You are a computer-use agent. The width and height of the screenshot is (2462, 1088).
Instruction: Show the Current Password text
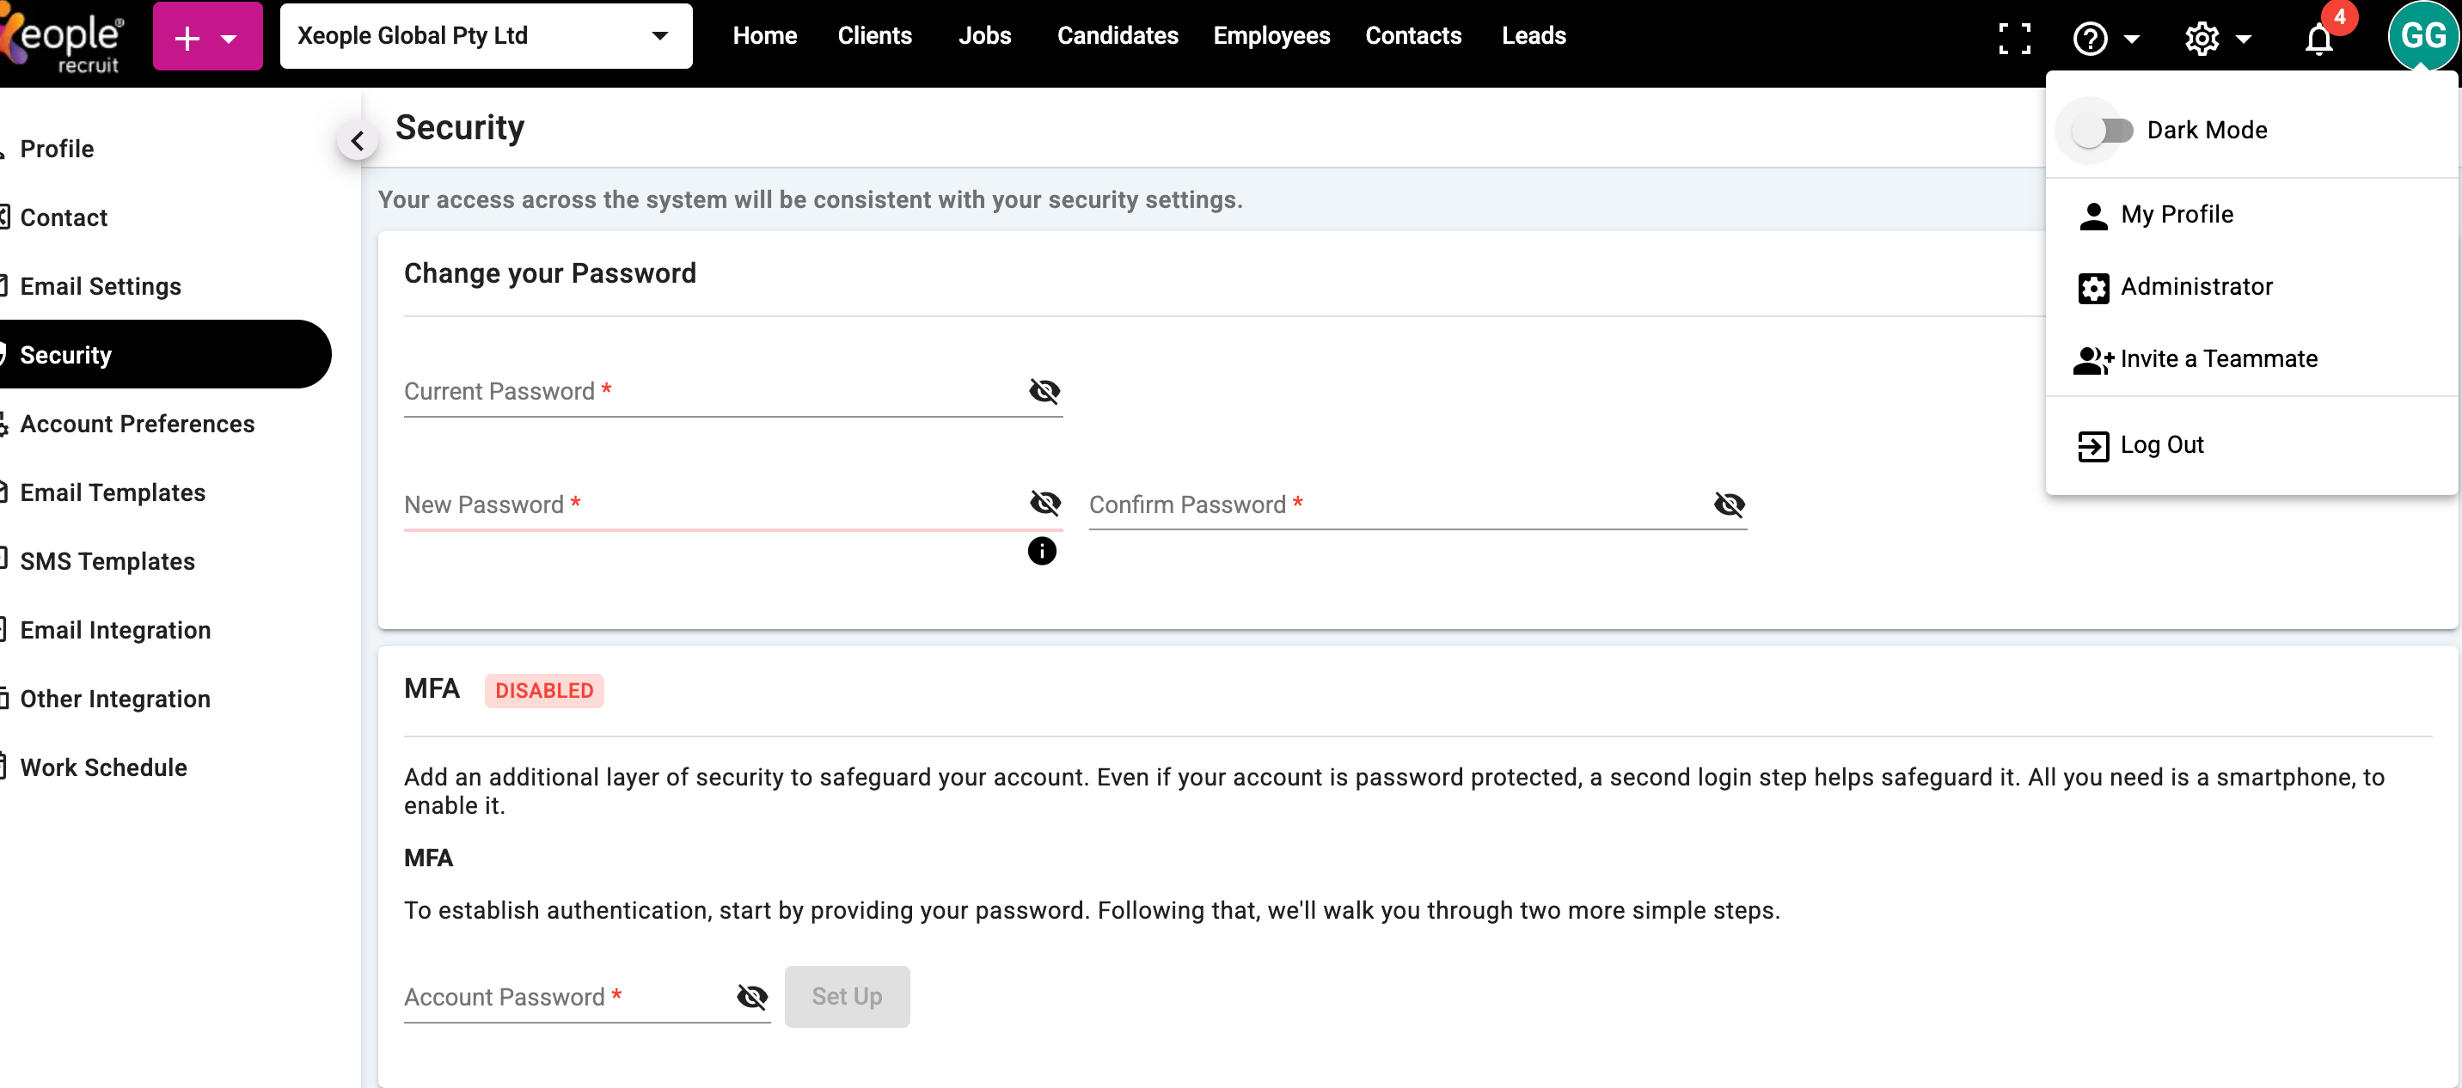[x=1044, y=391]
